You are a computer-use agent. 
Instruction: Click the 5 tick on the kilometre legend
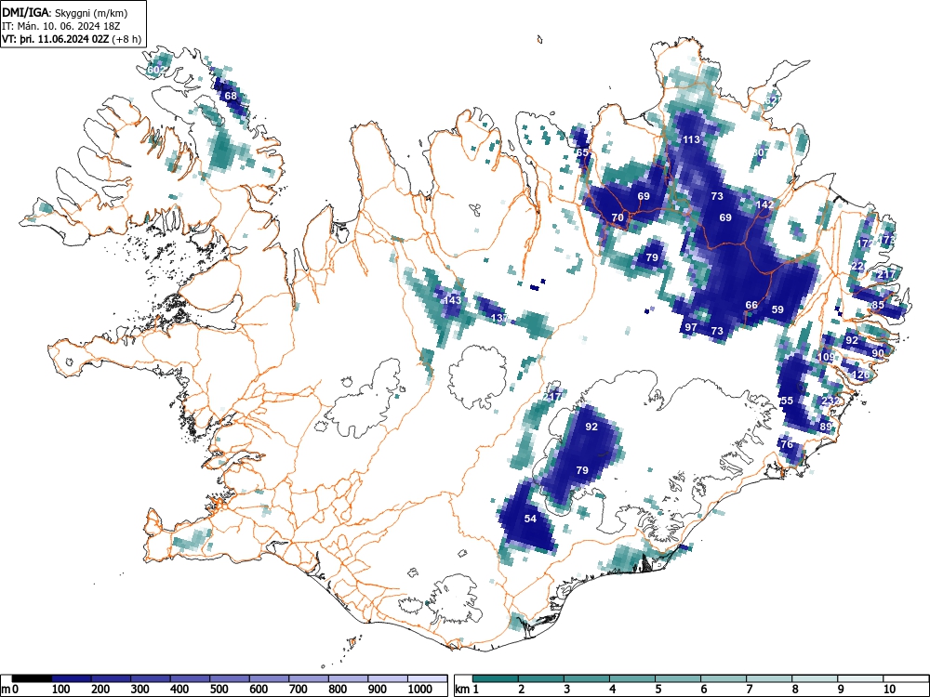(658, 689)
